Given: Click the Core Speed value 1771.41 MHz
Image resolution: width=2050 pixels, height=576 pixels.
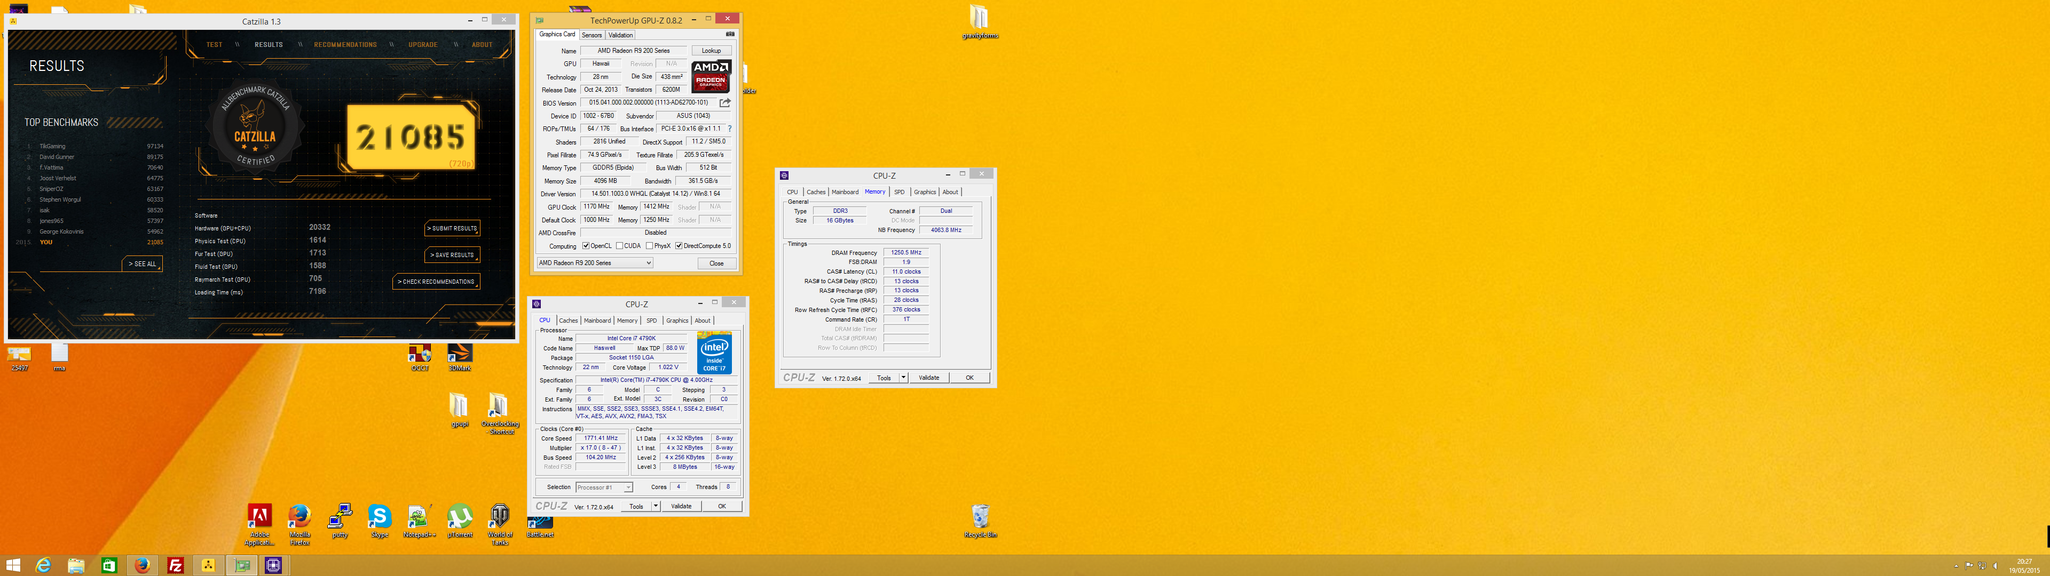Looking at the screenshot, I should [x=601, y=438].
